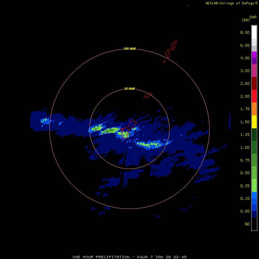Select the yellow legend swatch

point(254,122)
